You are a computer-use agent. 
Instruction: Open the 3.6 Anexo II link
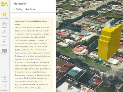[20, 56]
